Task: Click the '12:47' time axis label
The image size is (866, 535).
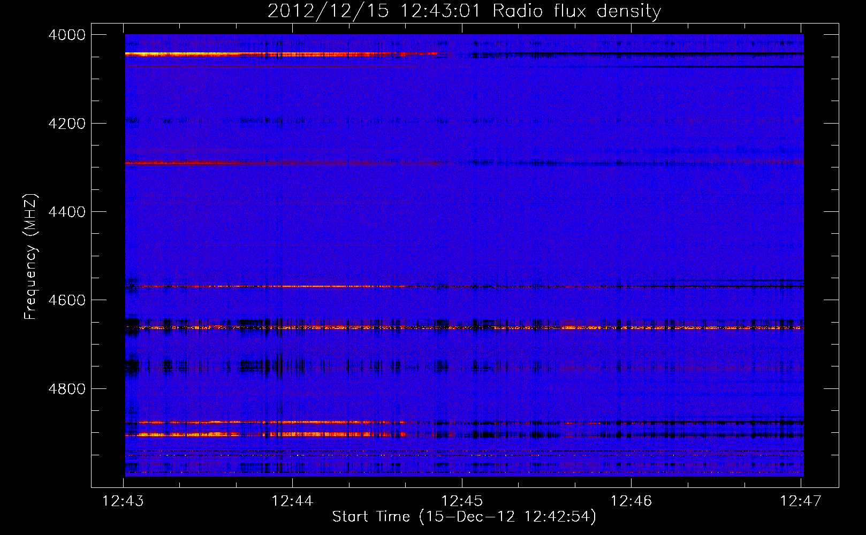Action: [x=800, y=501]
